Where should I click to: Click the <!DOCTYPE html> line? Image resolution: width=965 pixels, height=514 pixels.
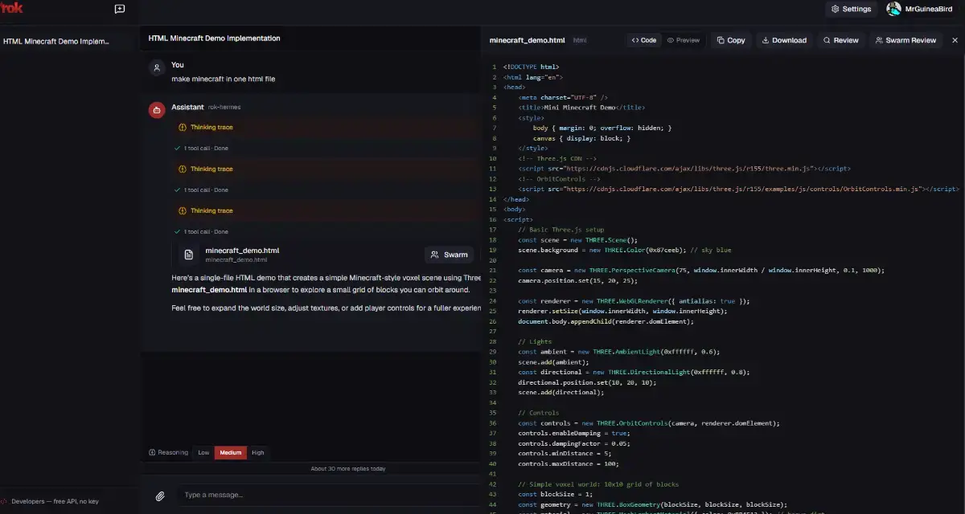tap(531, 67)
